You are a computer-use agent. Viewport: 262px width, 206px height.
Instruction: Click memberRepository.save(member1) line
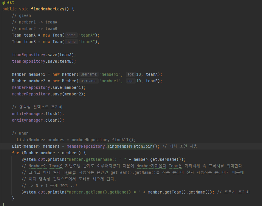click(x=49, y=87)
